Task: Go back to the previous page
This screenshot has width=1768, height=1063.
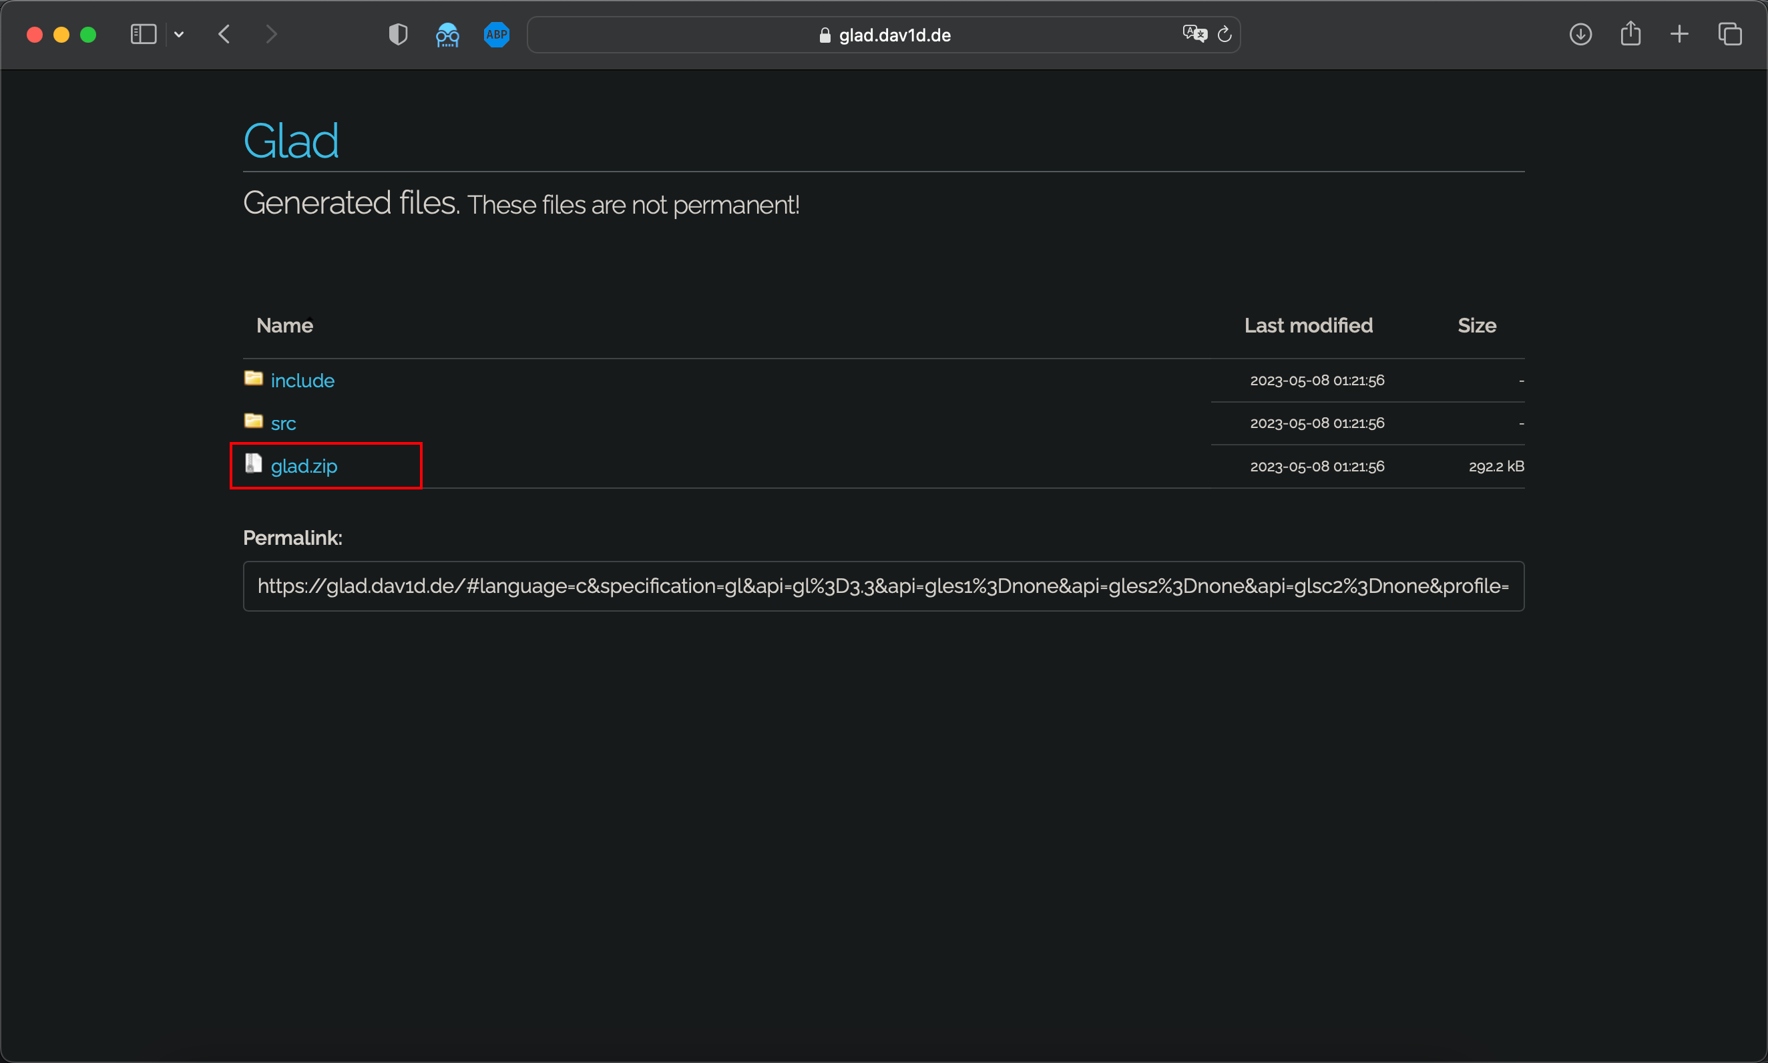Action: coord(224,34)
